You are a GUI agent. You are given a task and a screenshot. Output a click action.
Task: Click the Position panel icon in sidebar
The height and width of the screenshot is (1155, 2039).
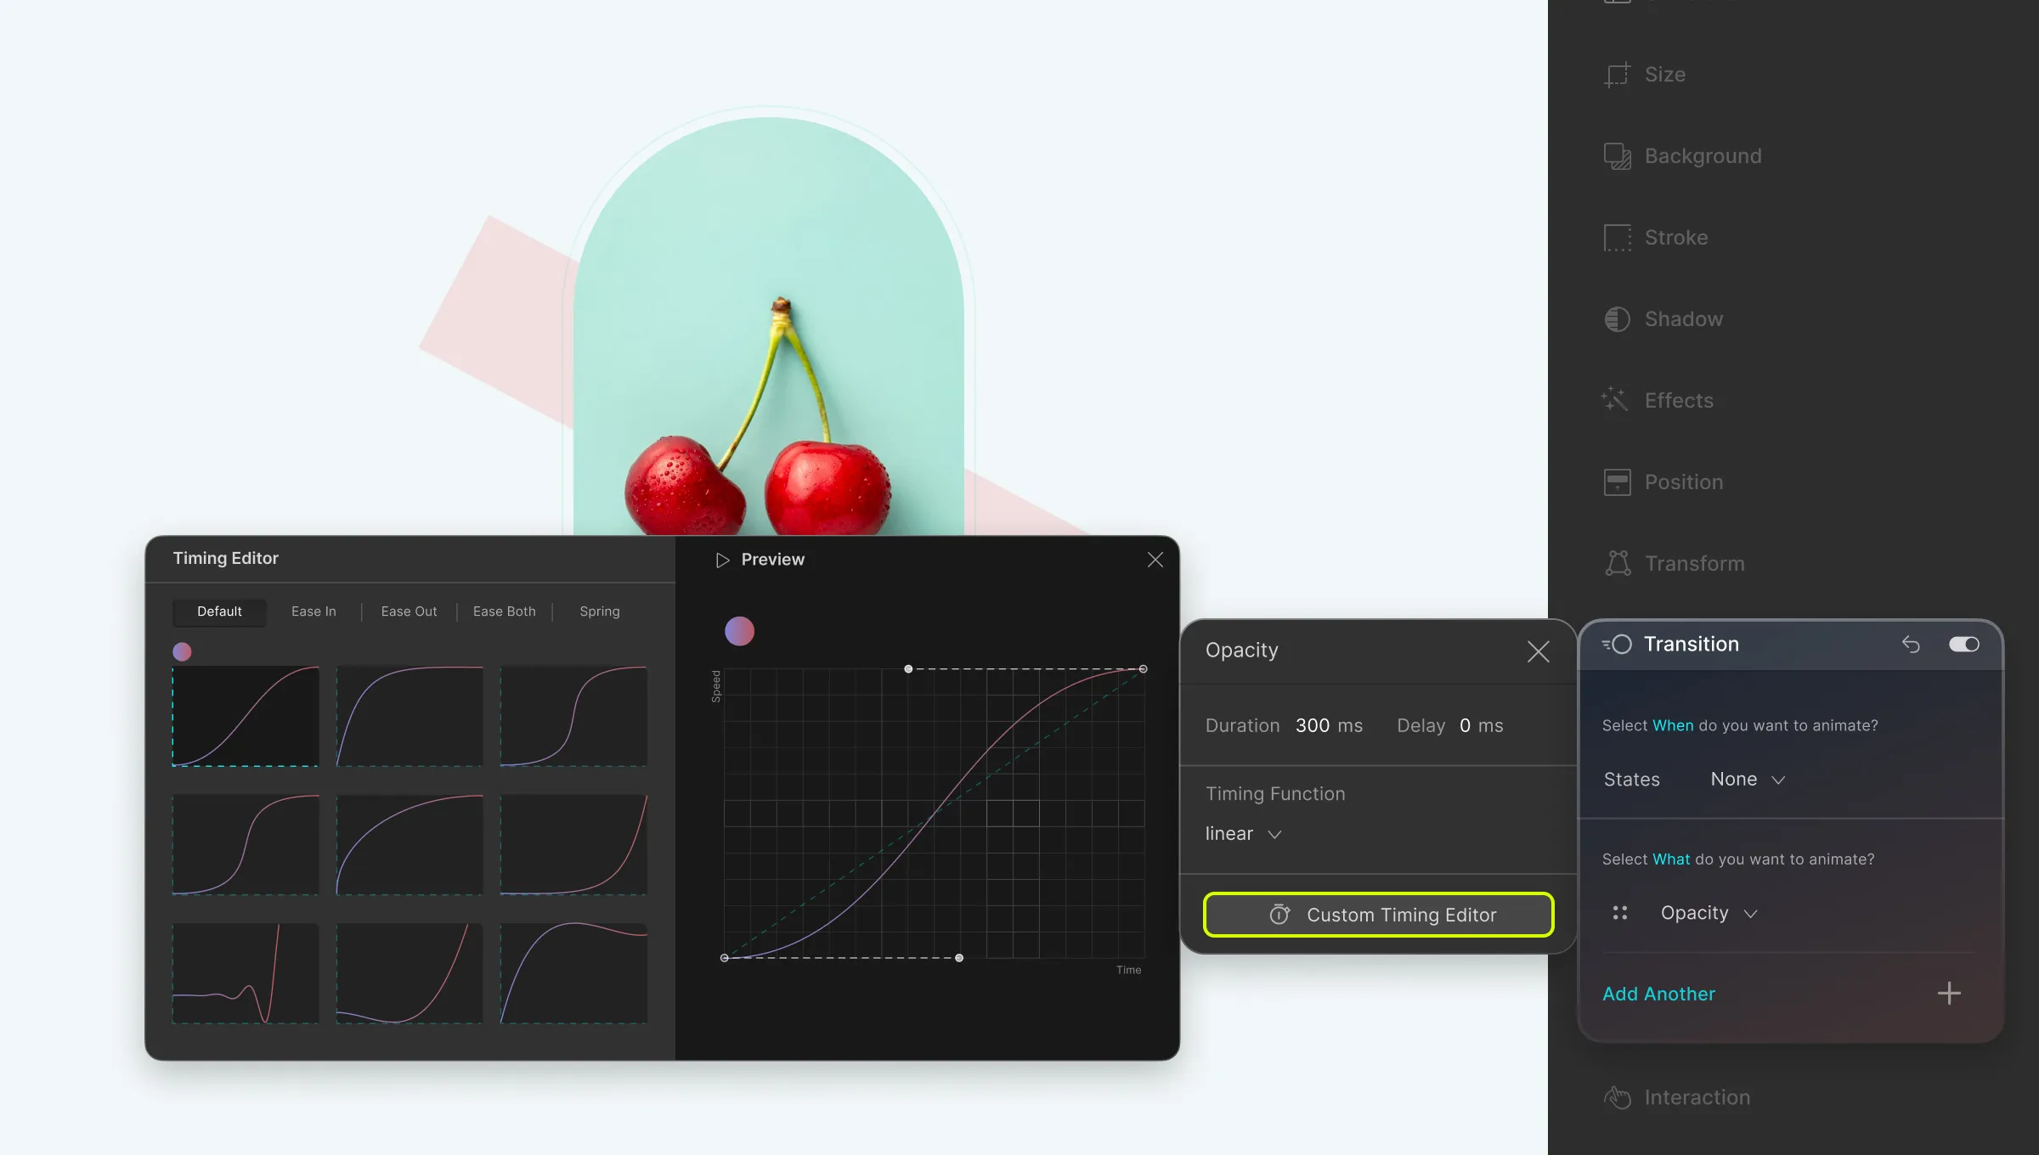click(x=1616, y=480)
